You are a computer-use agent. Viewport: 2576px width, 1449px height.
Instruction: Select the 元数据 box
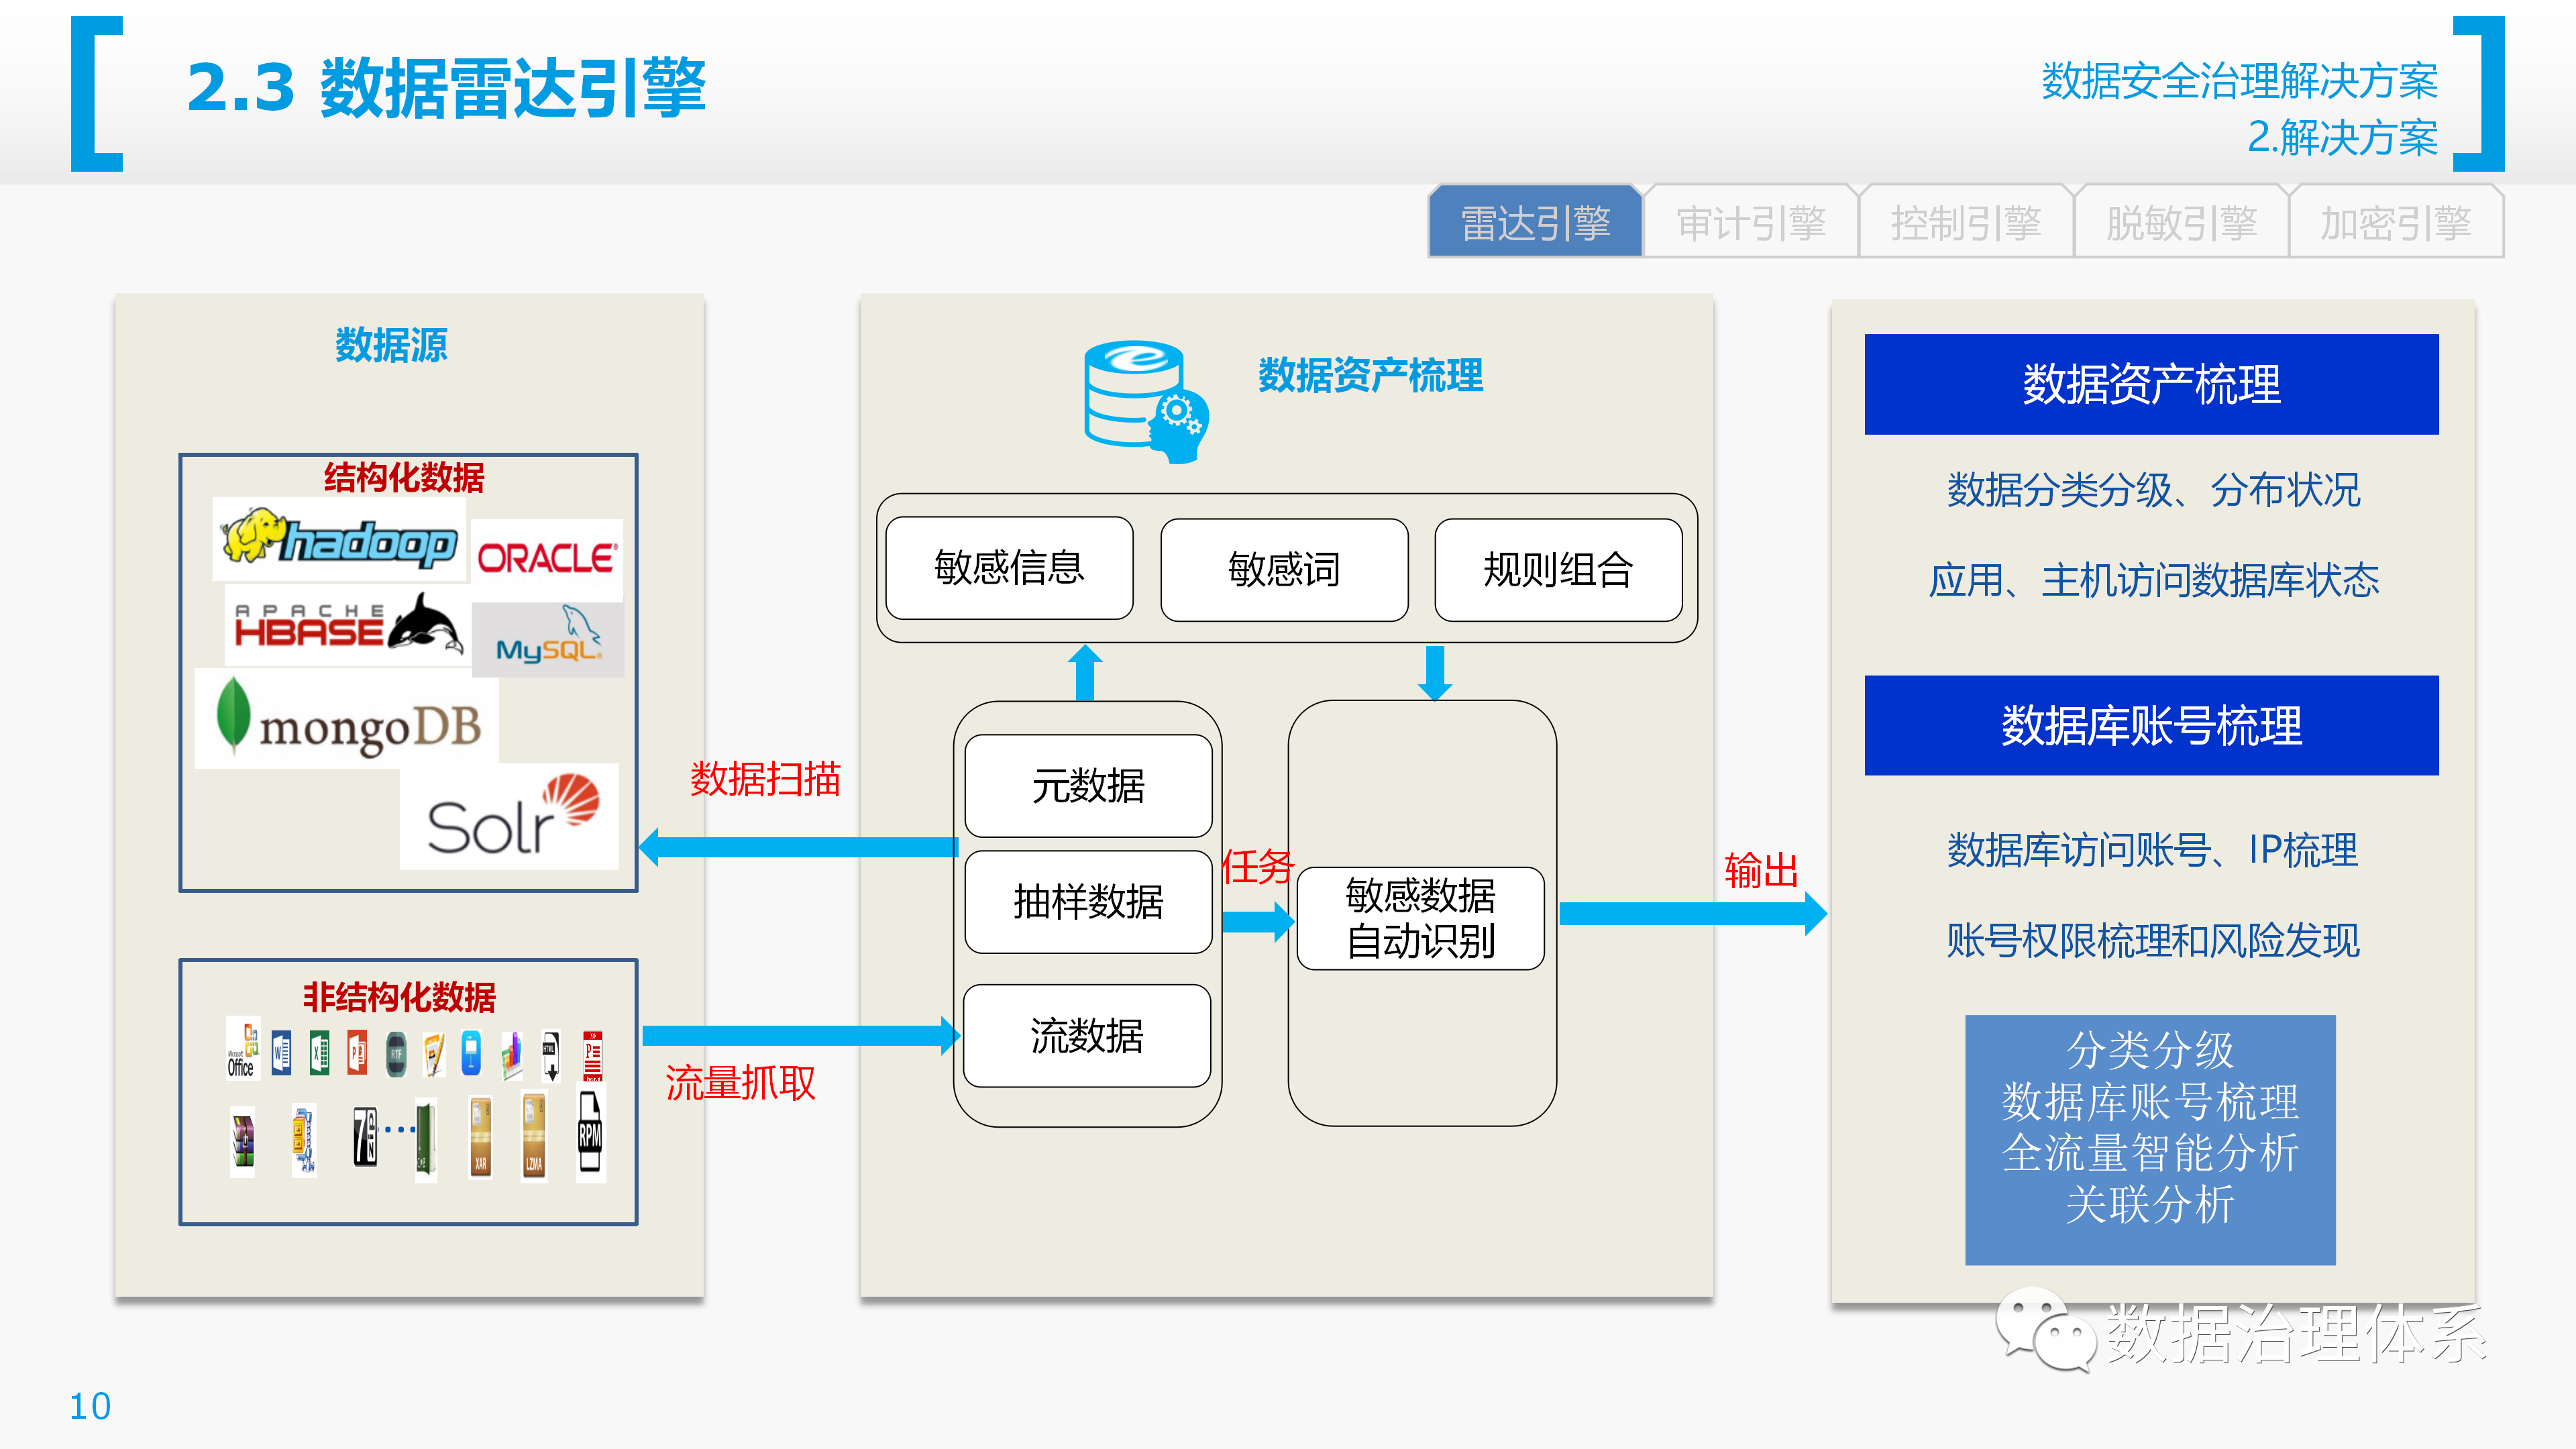coord(1088,786)
